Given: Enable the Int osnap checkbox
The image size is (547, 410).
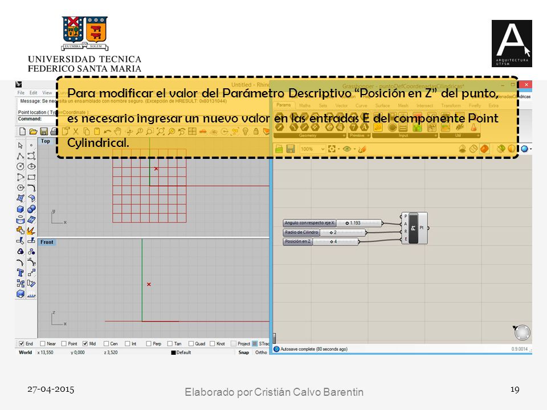Looking at the screenshot, I should click(x=127, y=343).
